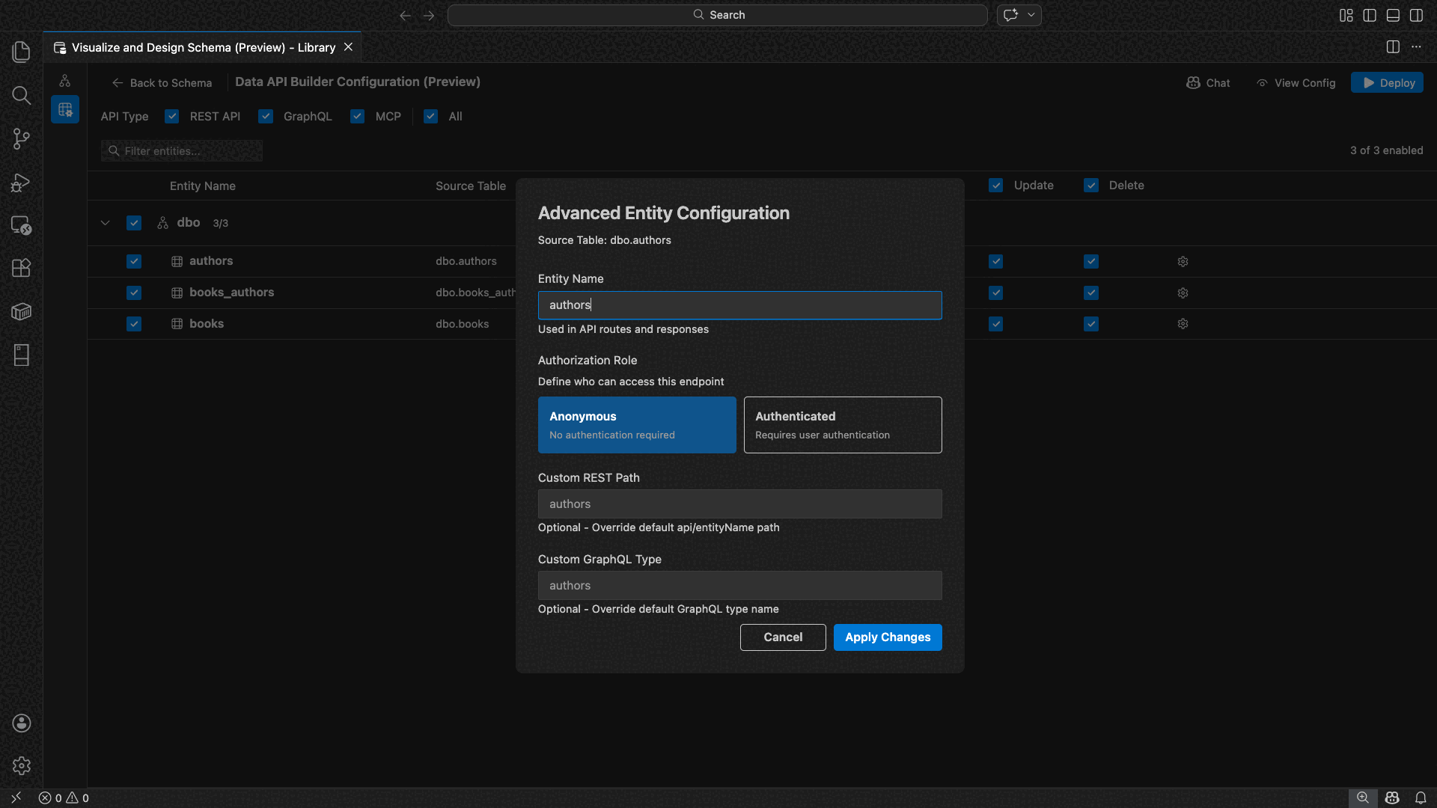The height and width of the screenshot is (808, 1437).
Task: Open the Accounts icon in activity bar
Action: point(21,723)
